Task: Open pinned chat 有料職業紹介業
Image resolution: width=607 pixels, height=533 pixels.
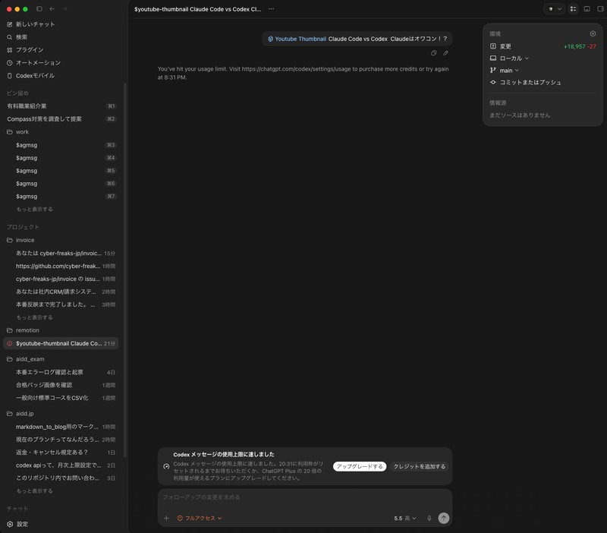Action: pyautogui.click(x=62, y=106)
